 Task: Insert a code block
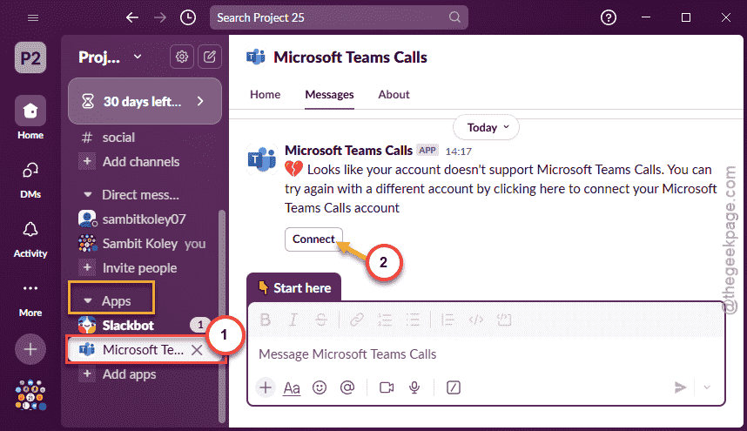click(x=504, y=320)
